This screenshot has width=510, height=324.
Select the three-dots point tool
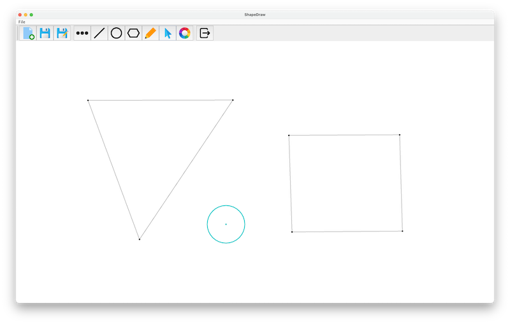82,33
